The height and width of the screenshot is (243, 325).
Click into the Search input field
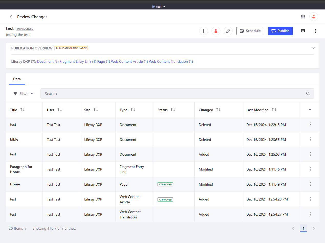point(174,94)
